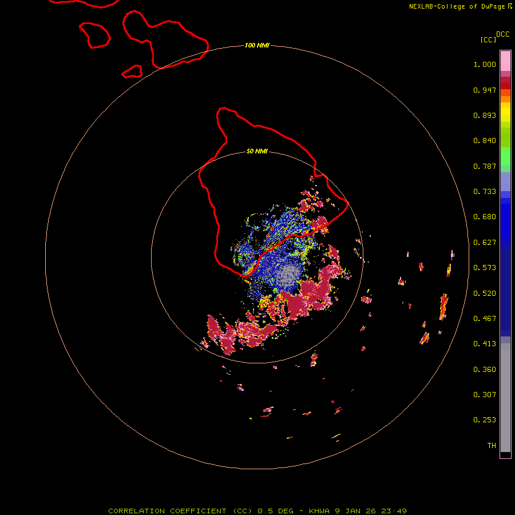
Task: Click the 0.360 color scale value
Action: (485, 370)
